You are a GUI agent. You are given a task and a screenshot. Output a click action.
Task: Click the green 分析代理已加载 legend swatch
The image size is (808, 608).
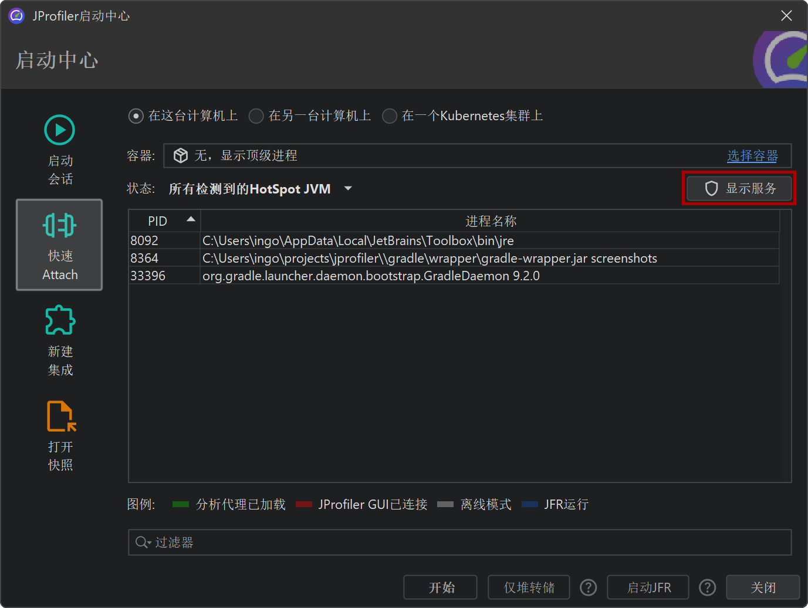[x=181, y=504]
